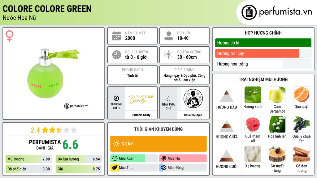Open the Quả mâm xôi raspberry image
This screenshot has height=178, width=317.
[x=253, y=124]
